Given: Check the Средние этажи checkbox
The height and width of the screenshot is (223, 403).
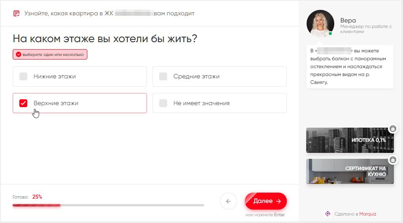Looking at the screenshot, I should [x=163, y=76].
